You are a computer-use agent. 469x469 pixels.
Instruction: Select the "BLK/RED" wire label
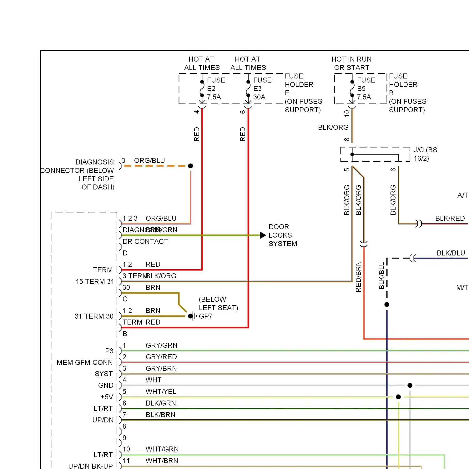(450, 218)
